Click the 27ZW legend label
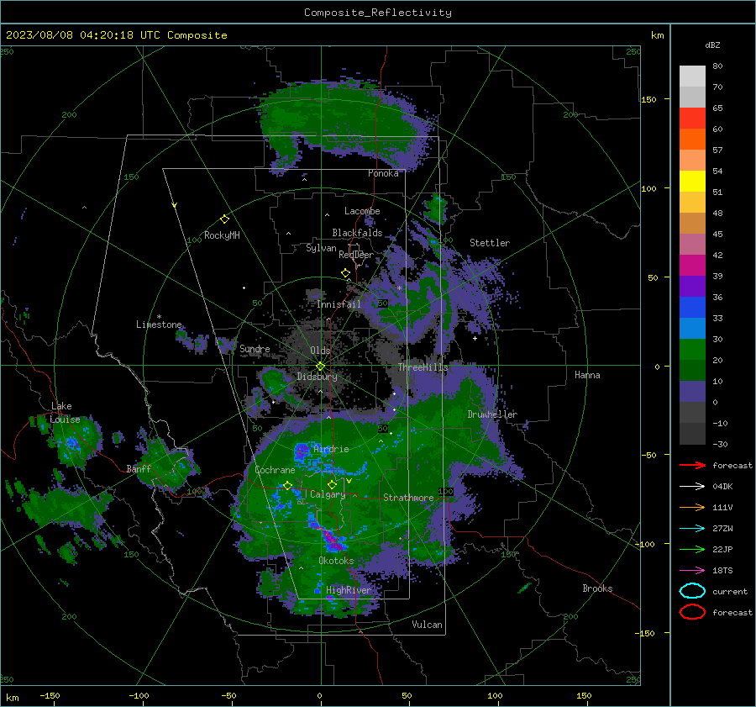Screen dimensions: 756x707 (x=722, y=529)
